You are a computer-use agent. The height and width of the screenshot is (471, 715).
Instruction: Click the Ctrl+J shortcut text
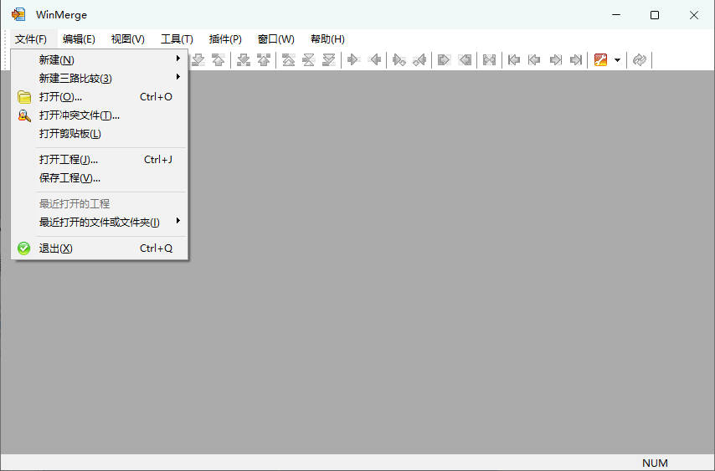point(157,160)
